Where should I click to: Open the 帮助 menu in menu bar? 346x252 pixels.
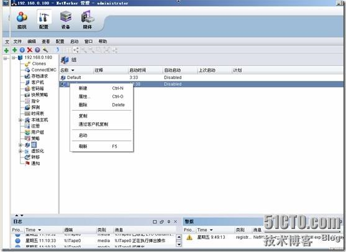pyautogui.click(x=102, y=41)
